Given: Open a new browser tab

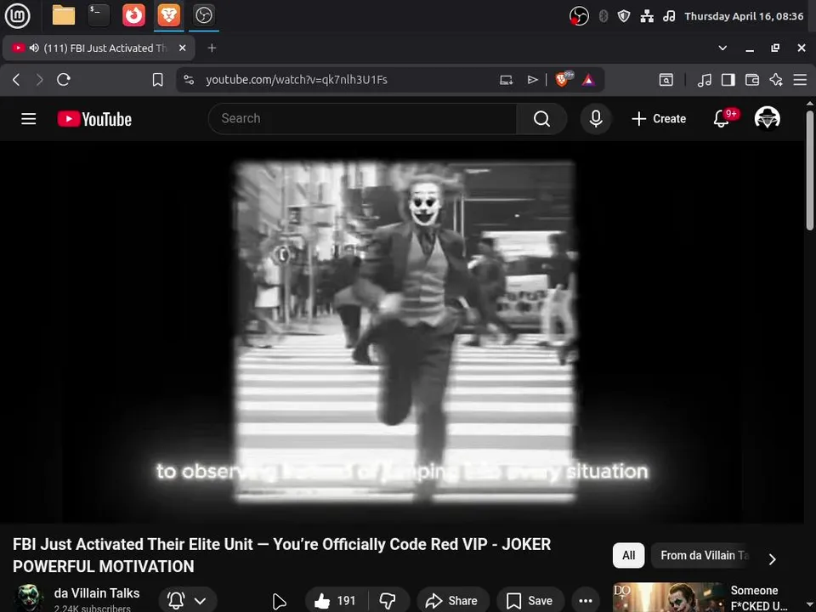Looking at the screenshot, I should [x=212, y=48].
